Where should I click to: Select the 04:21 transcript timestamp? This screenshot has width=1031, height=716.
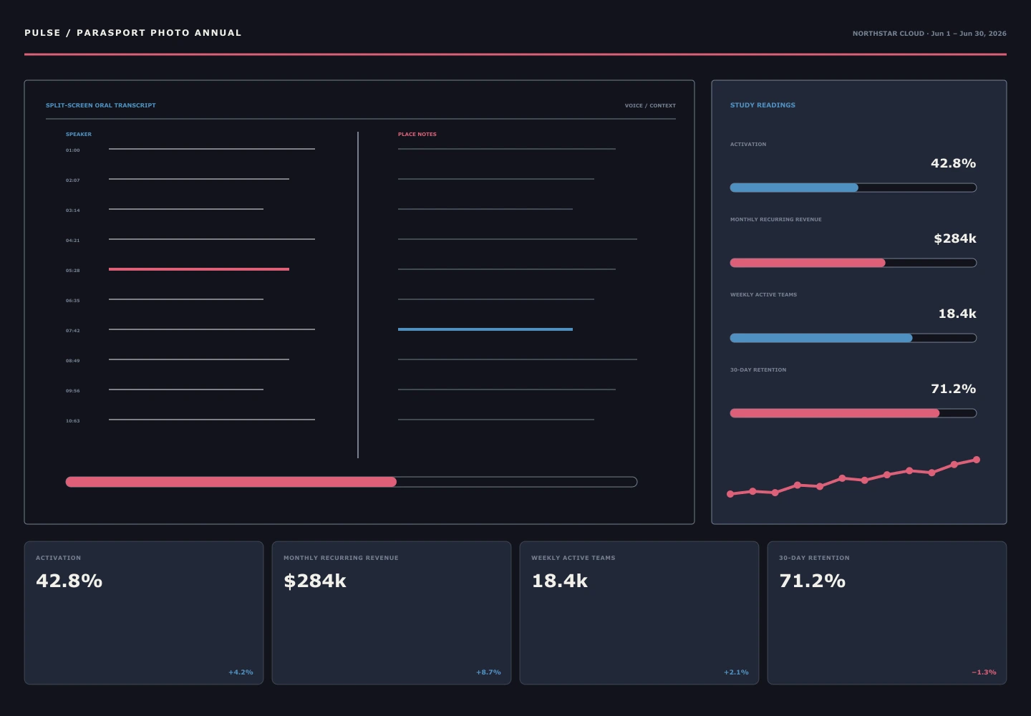(x=73, y=241)
